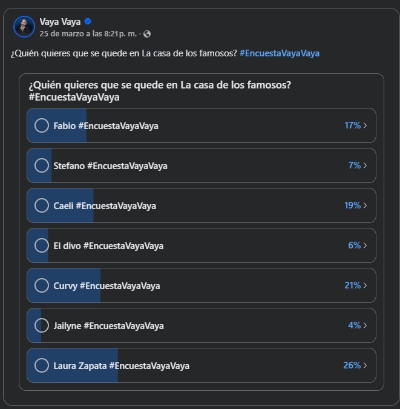This screenshot has height=409, width=400.
Task: Select the Jailyne radio button
Action: click(x=42, y=325)
